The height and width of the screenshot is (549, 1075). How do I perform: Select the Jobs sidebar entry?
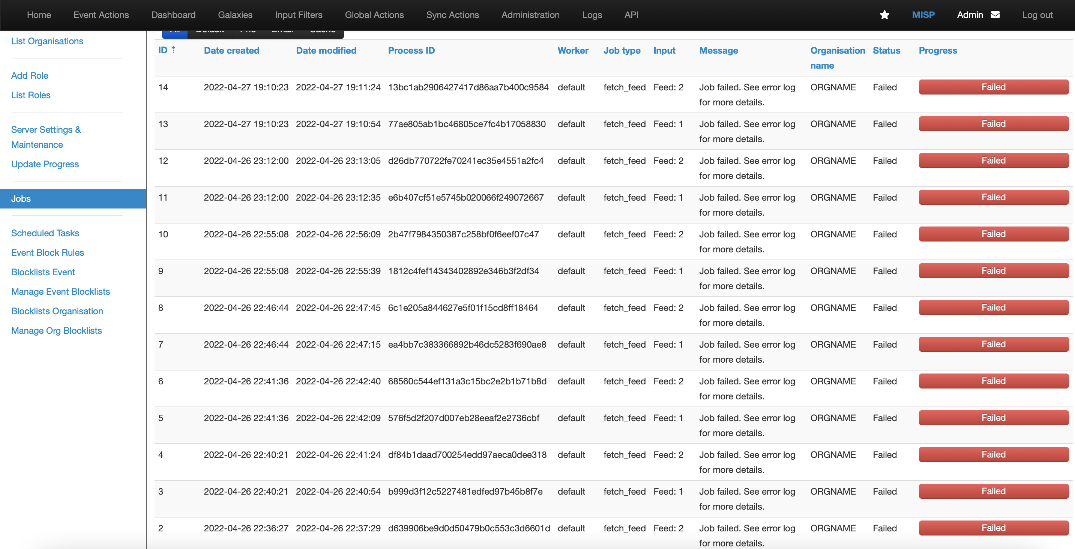point(73,199)
